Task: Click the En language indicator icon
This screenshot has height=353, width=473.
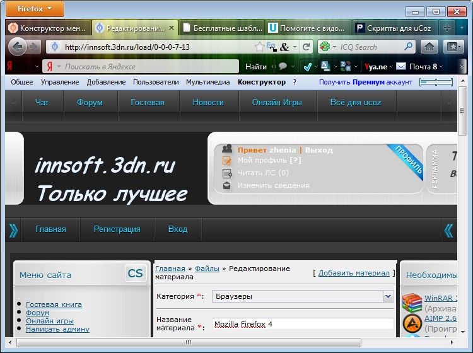Action: tap(271, 47)
